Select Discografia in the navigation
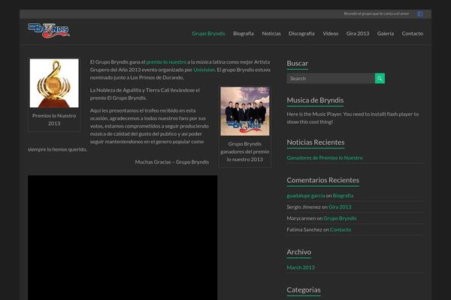Image resolution: width=451 pixels, height=300 pixels. [x=301, y=33]
